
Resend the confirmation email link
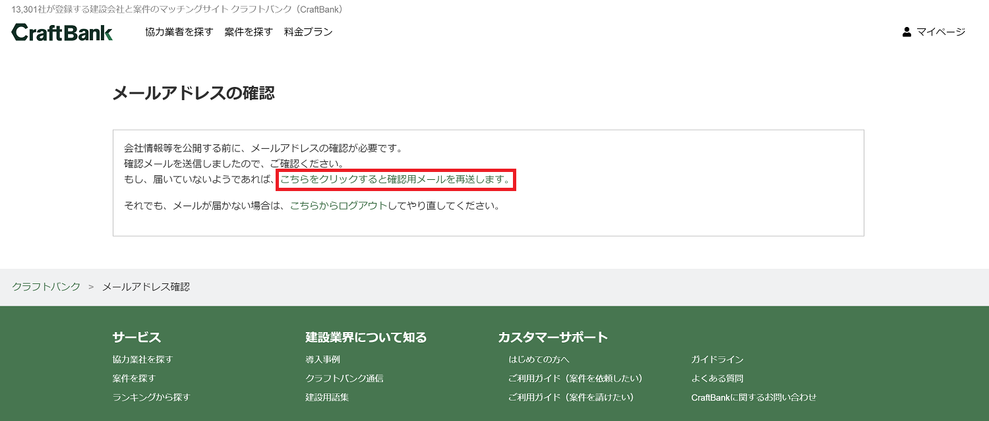[x=396, y=180]
